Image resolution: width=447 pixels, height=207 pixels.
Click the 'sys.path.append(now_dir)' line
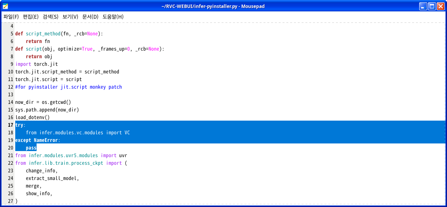coord(47,110)
